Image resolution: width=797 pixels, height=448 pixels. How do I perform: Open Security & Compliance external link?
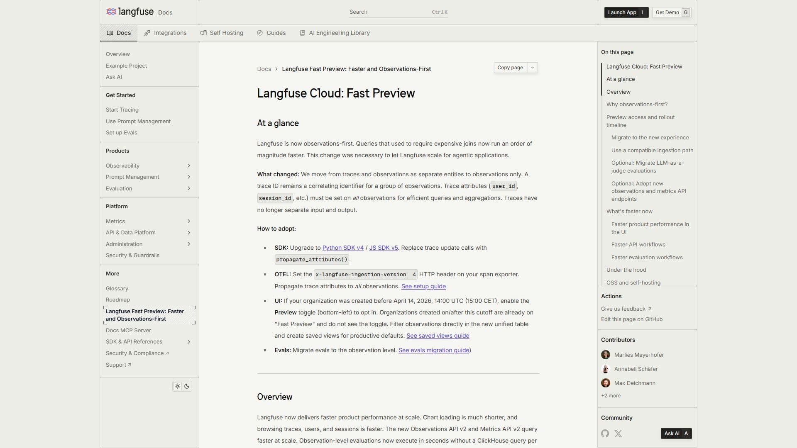tap(137, 353)
